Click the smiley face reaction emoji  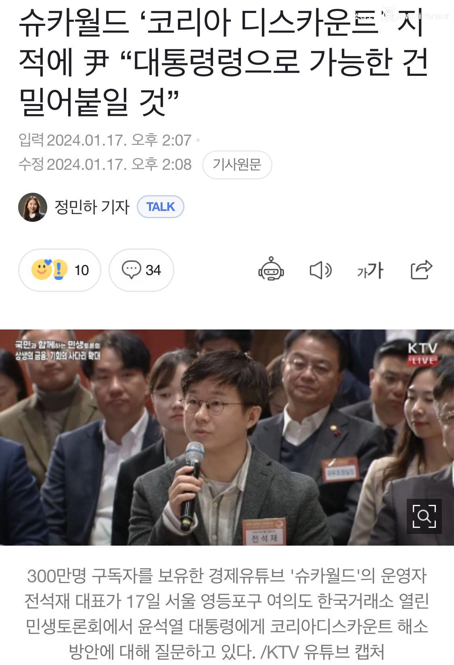[x=42, y=269]
